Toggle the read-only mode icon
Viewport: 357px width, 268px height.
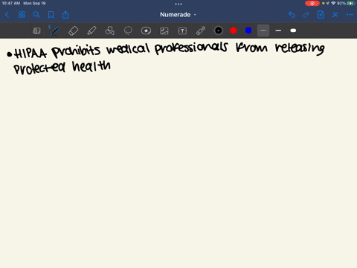click(x=36, y=31)
